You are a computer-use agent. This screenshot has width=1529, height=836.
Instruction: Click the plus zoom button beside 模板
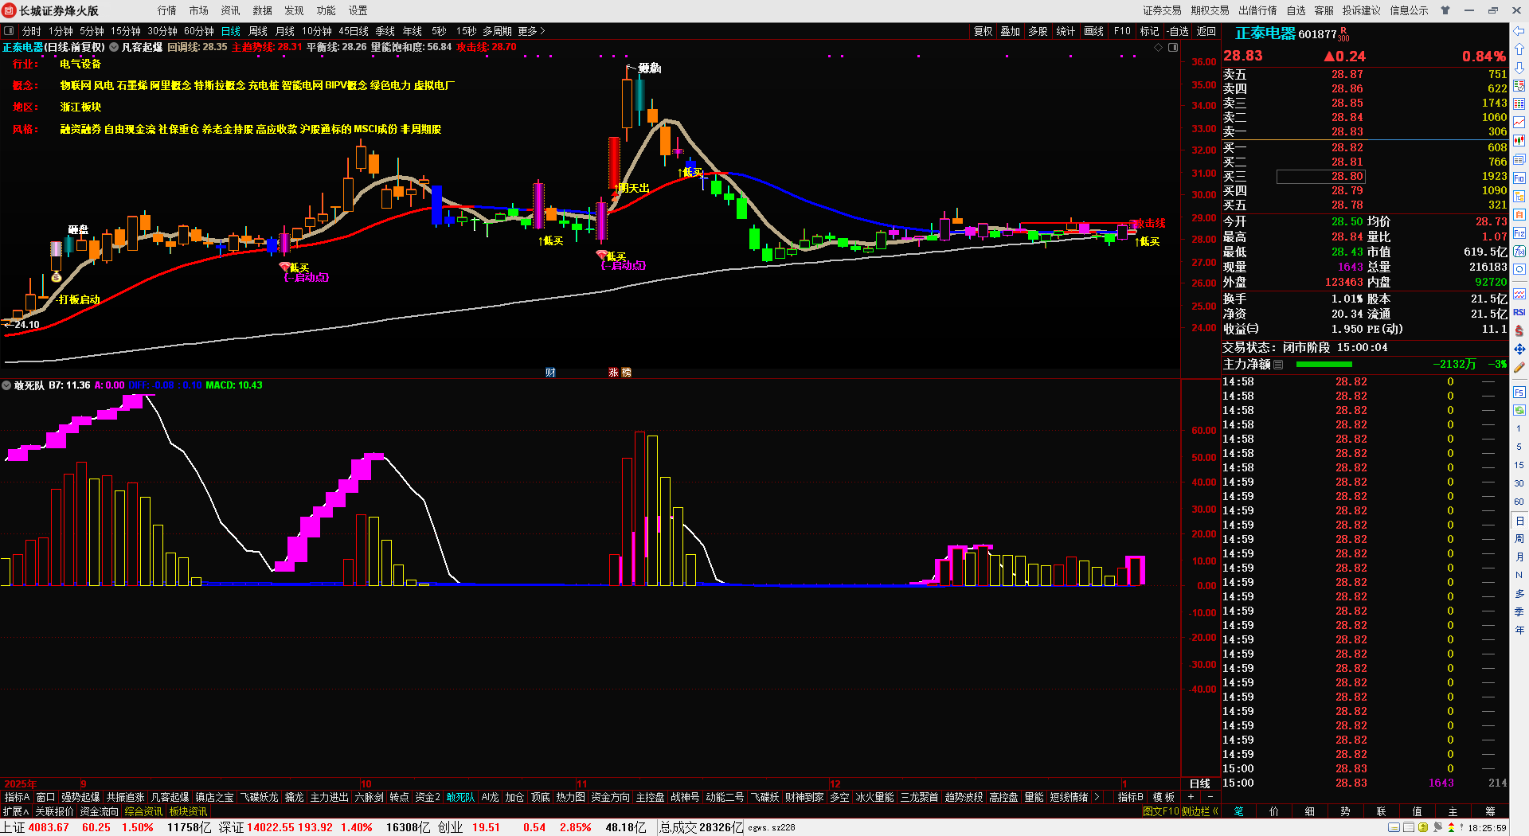click(x=1191, y=797)
